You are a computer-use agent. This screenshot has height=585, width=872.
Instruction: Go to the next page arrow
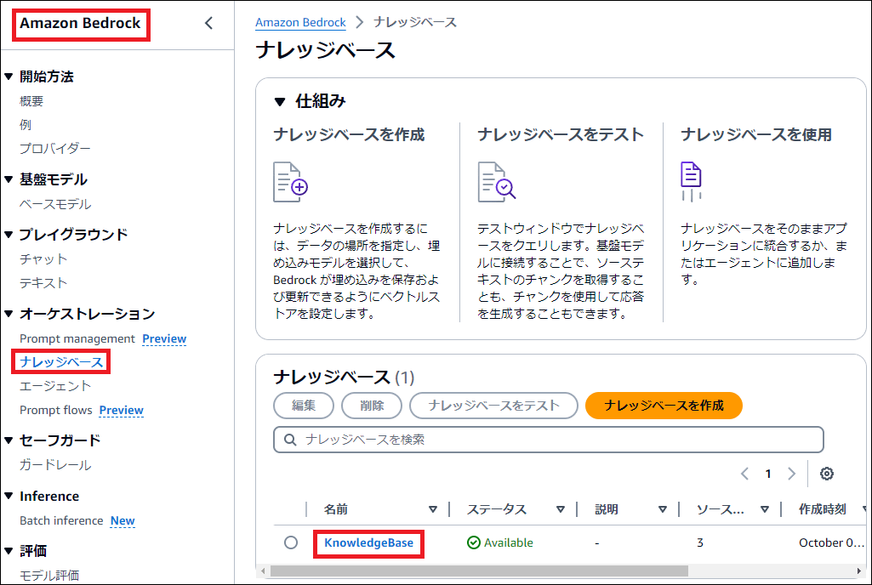(x=791, y=474)
